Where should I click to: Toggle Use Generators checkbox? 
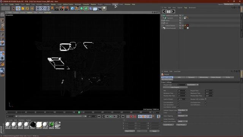pyautogui.click(x=178, y=105)
